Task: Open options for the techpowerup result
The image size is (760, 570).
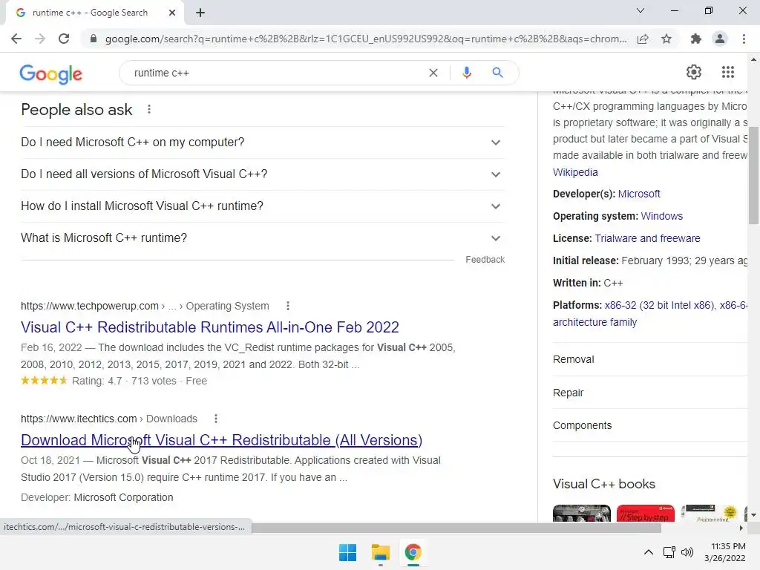Action: 288,306
